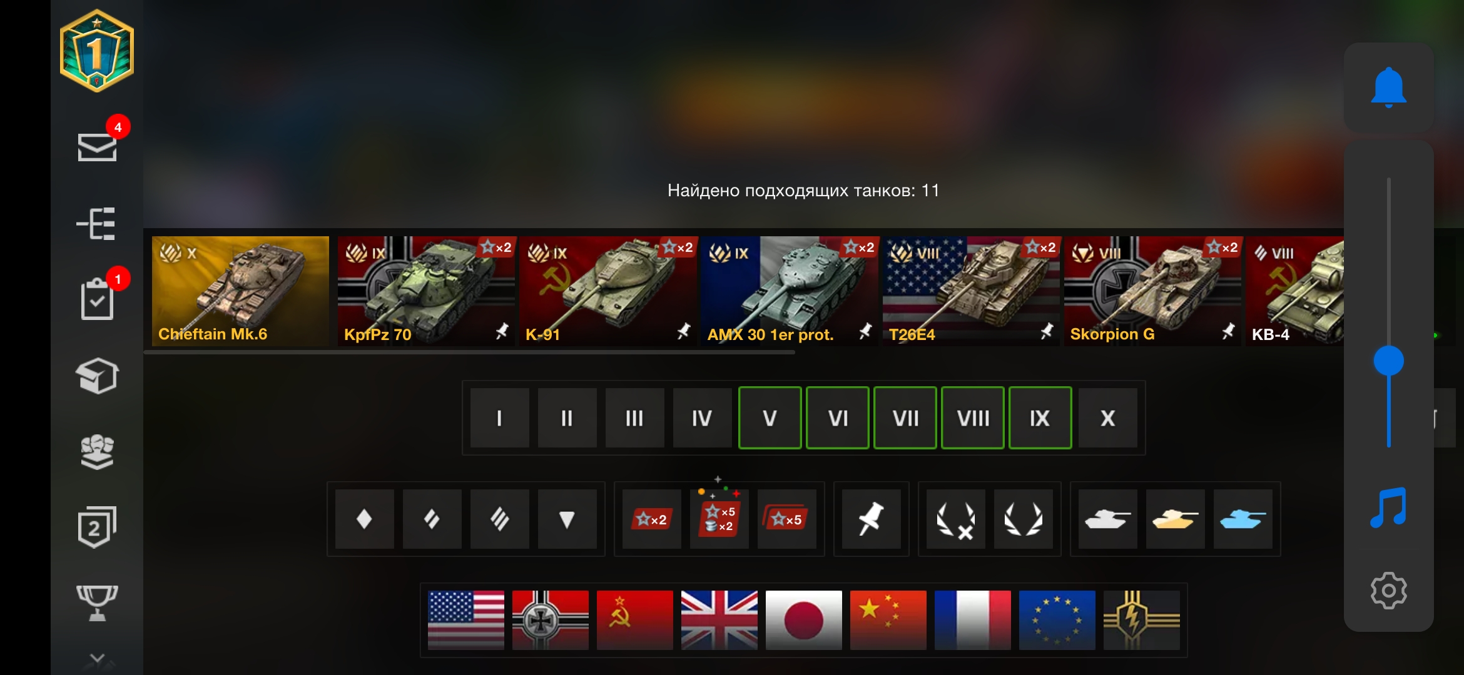This screenshot has height=675, width=1464.
Task: Expand the sidebar's bottom chevron
Action: 97,659
